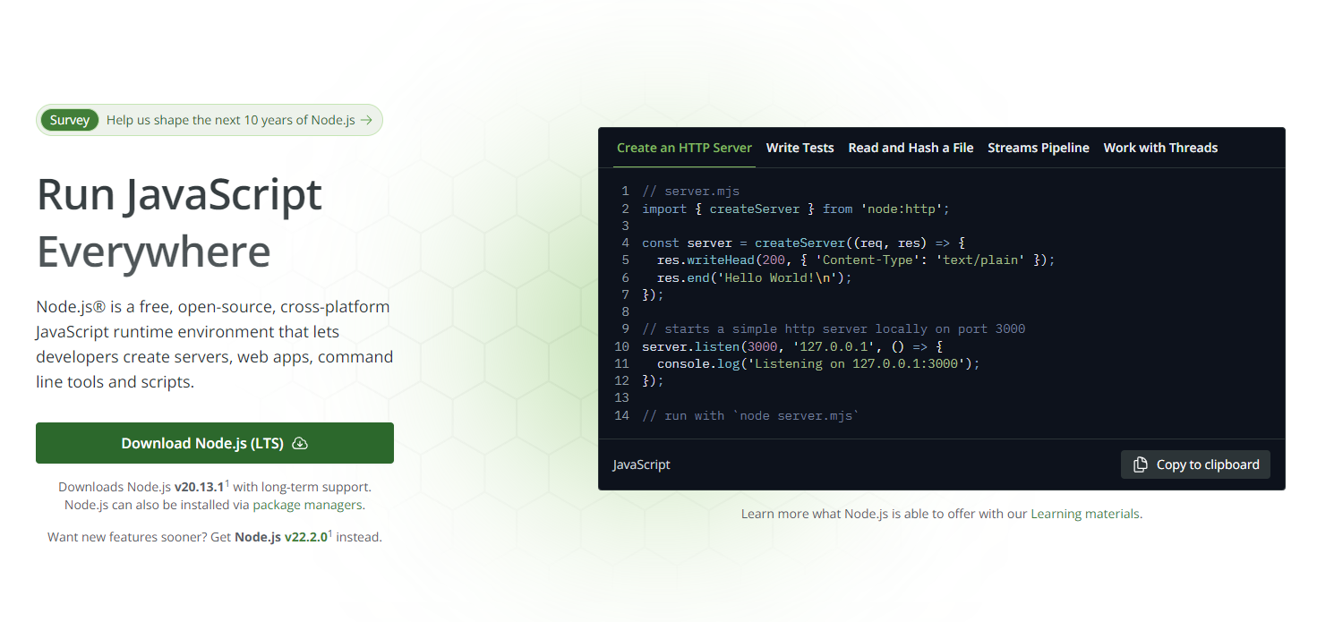Viewport: 1317px width, 622px height.
Task: Click the JavaScript language label below the code
Action: 641,464
